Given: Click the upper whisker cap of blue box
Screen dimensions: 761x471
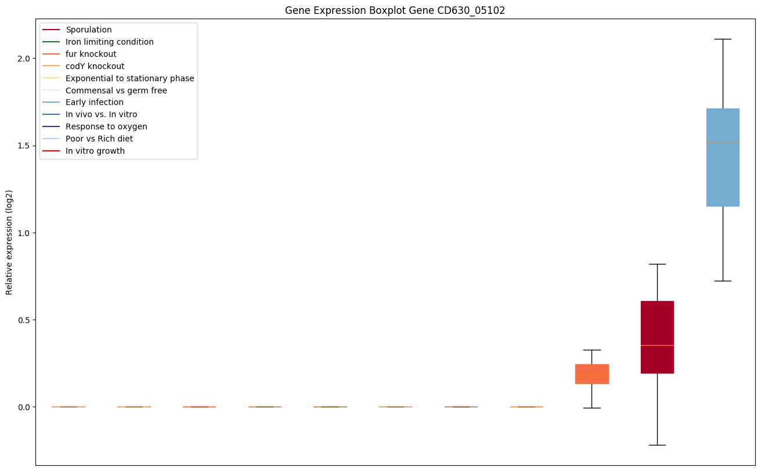Looking at the screenshot, I should click(x=722, y=39).
